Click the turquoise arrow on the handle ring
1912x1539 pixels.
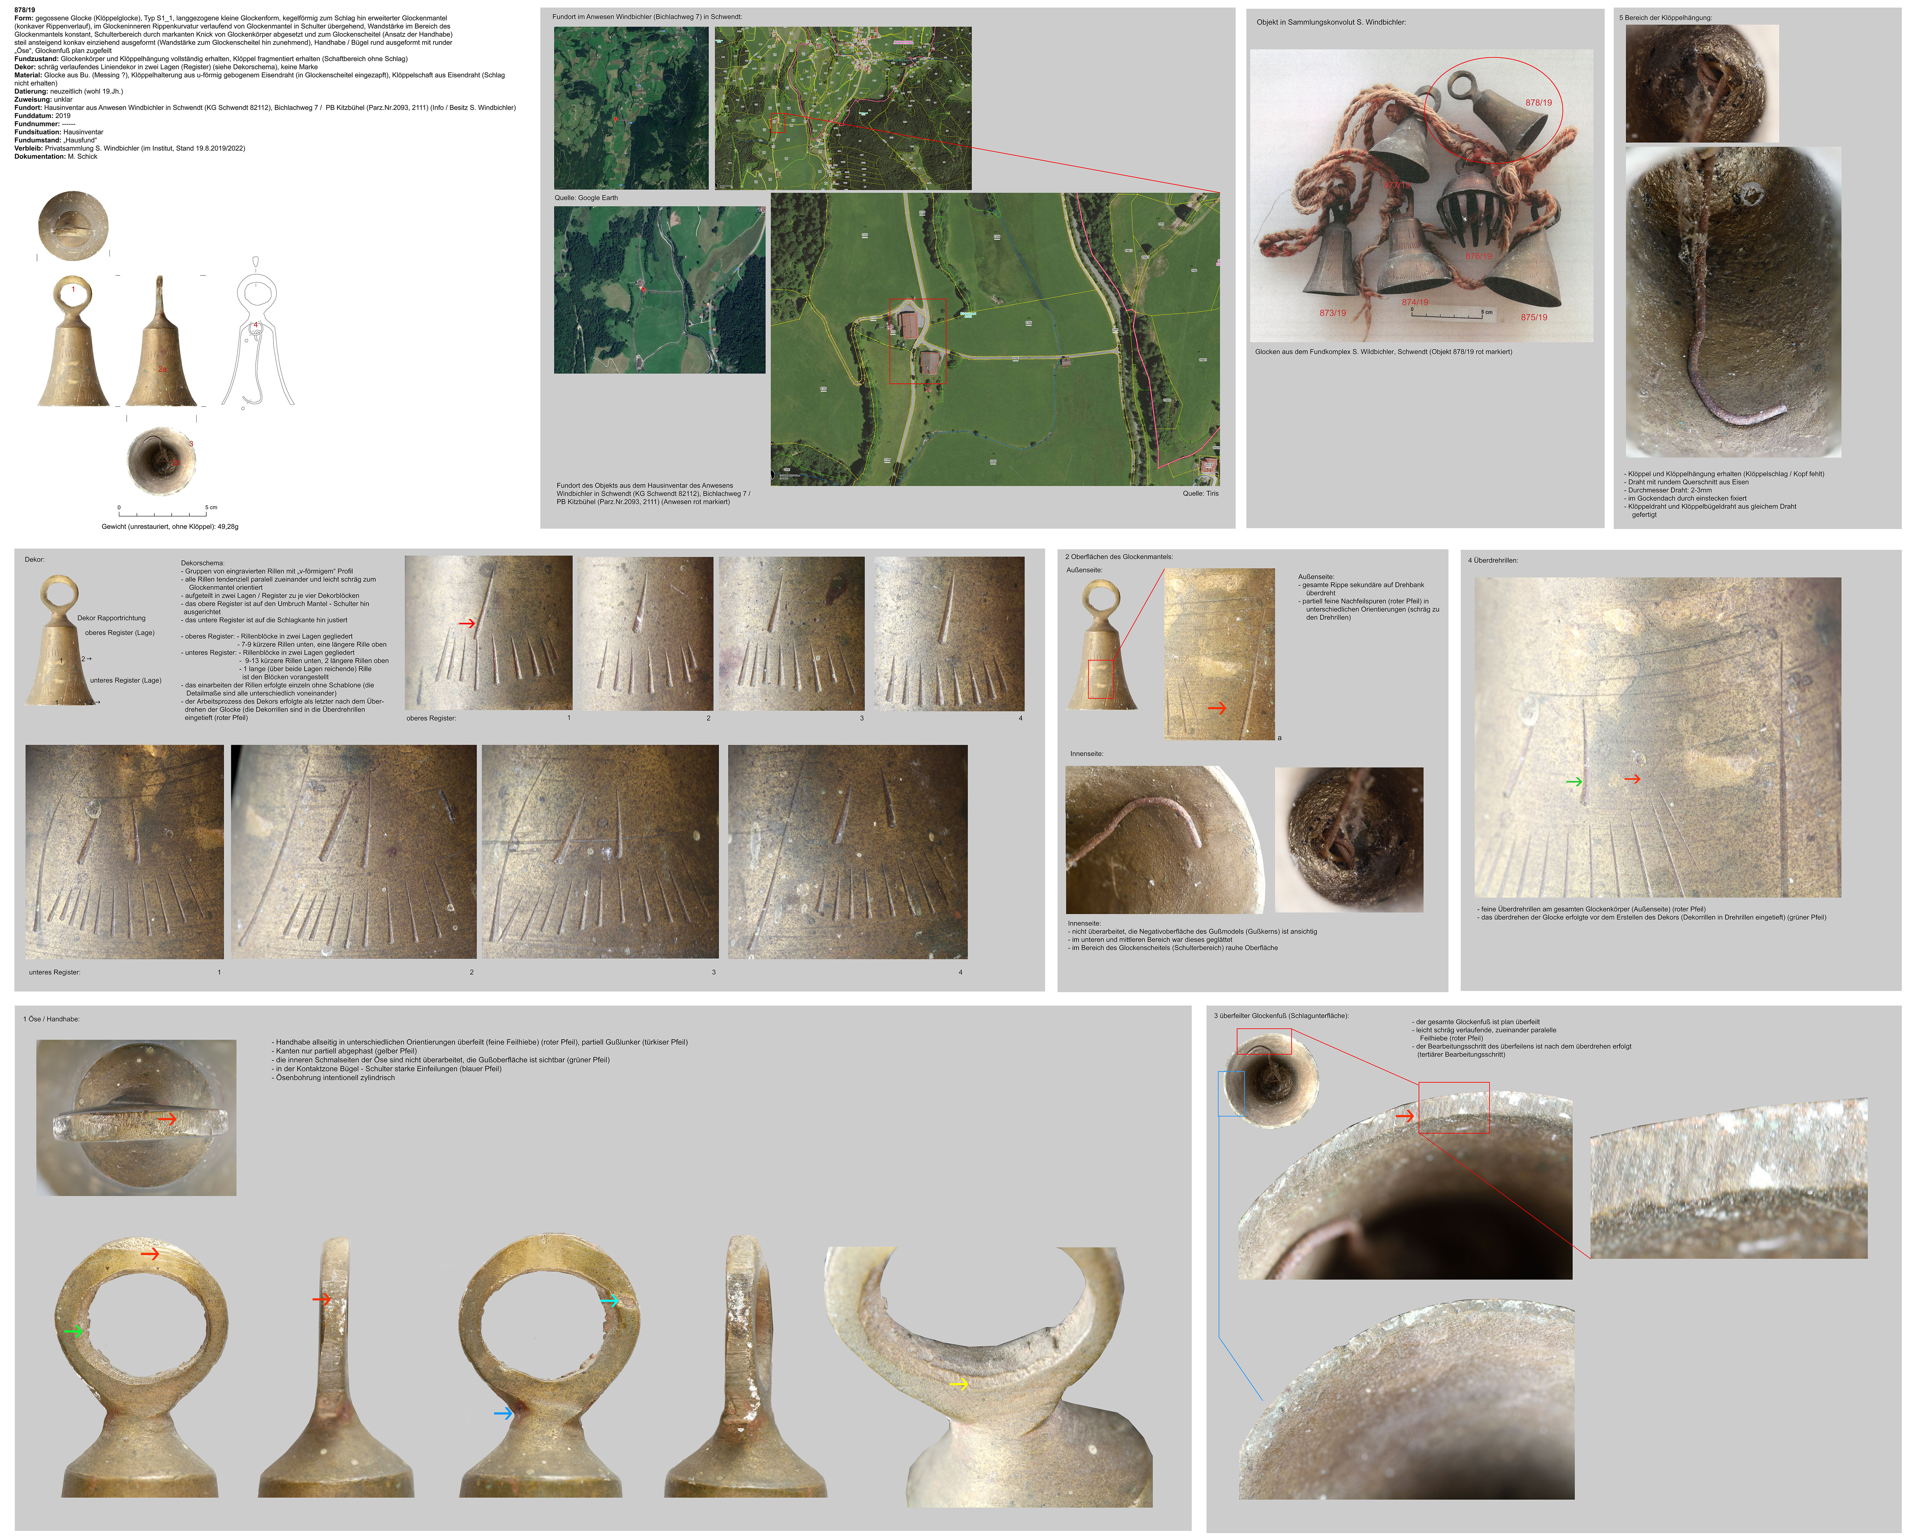610,1301
